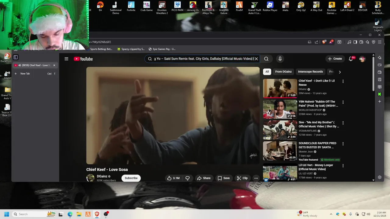Viewport: 390px width, 219px height.
Task: Select the From DGainz filter chip
Action: (283, 72)
